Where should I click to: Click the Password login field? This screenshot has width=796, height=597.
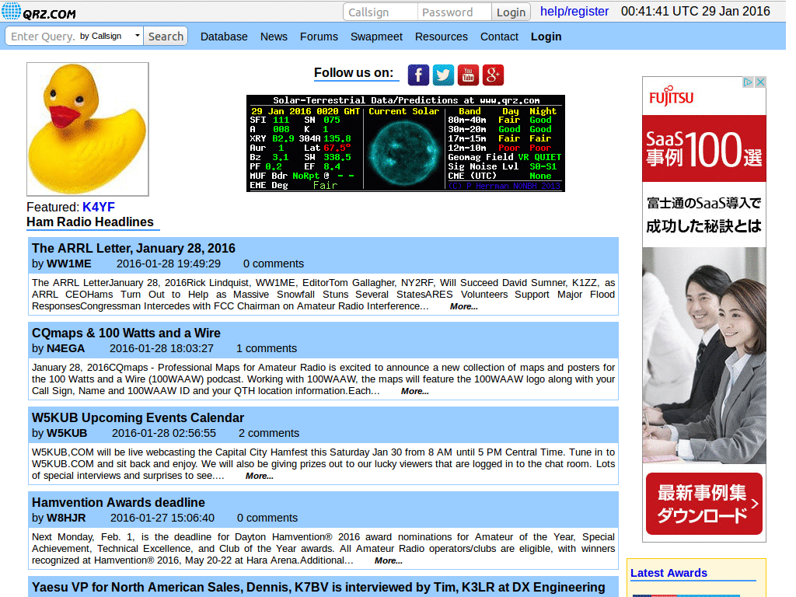tap(454, 12)
